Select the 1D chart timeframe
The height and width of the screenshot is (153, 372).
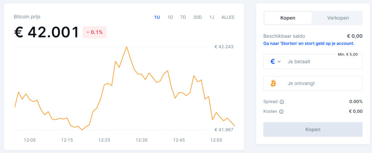pos(170,17)
